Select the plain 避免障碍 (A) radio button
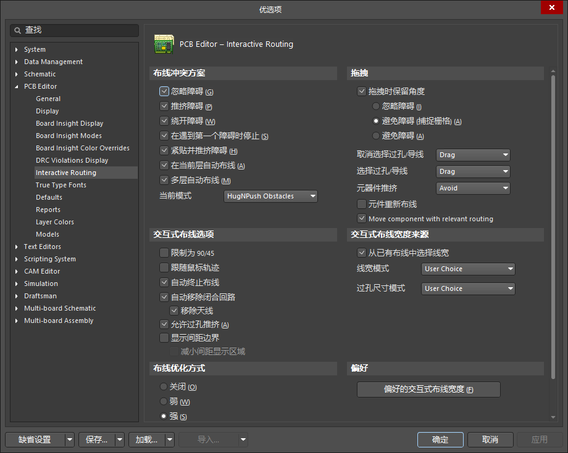Viewport: 568px width, 453px height. (x=376, y=136)
